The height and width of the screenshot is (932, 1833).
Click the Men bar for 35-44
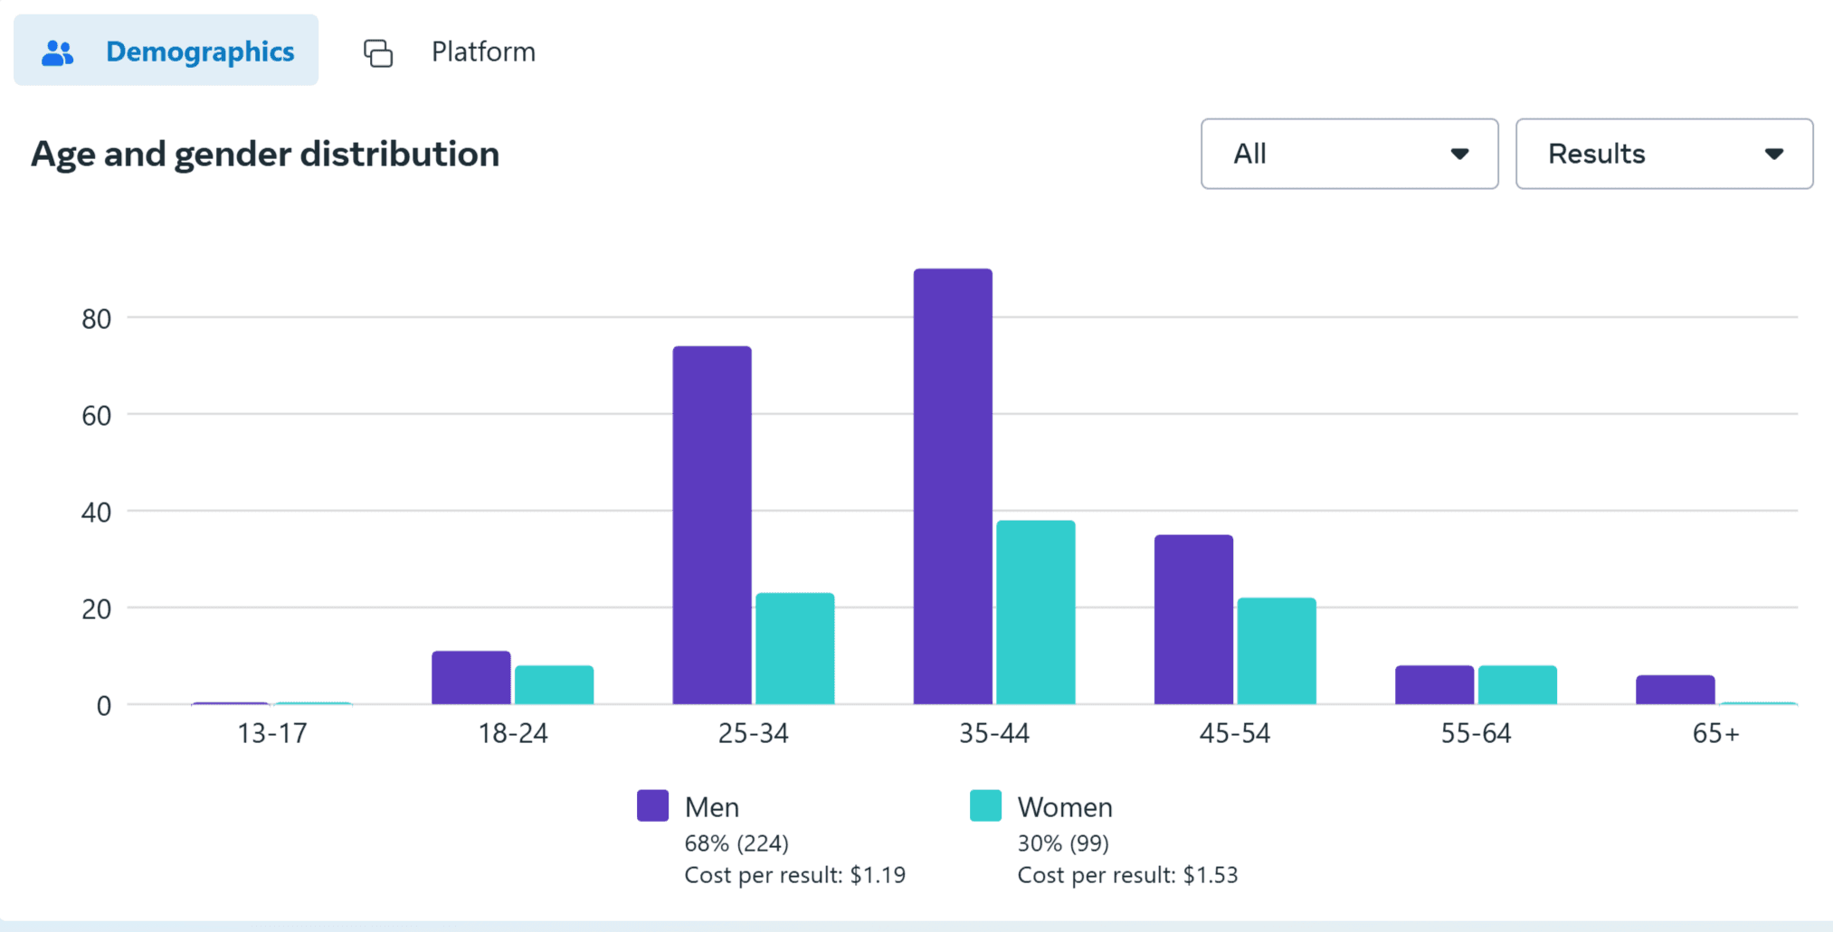tap(953, 486)
